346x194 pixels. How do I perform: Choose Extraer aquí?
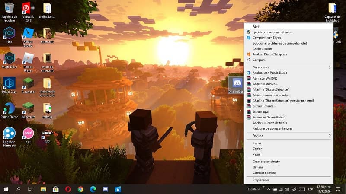(x=288, y=112)
